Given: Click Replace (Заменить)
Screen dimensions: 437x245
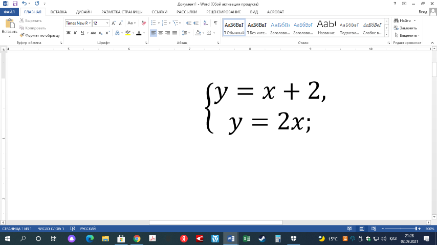Looking at the screenshot, I should [405, 28].
